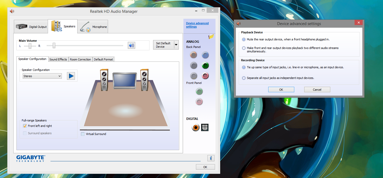Click speaker icon in advanced settings title bar
This screenshot has height=178, width=383.
238,23
